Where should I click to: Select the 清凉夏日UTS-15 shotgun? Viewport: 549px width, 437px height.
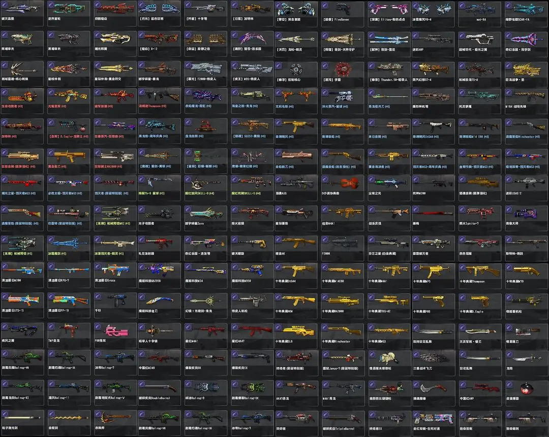pos(22,305)
